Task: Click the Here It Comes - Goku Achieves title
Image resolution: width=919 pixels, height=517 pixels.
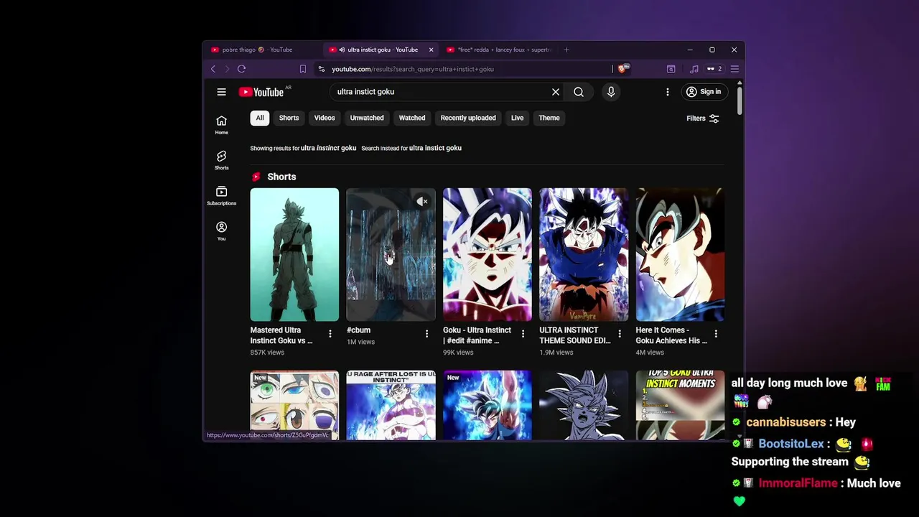Action: (x=671, y=335)
